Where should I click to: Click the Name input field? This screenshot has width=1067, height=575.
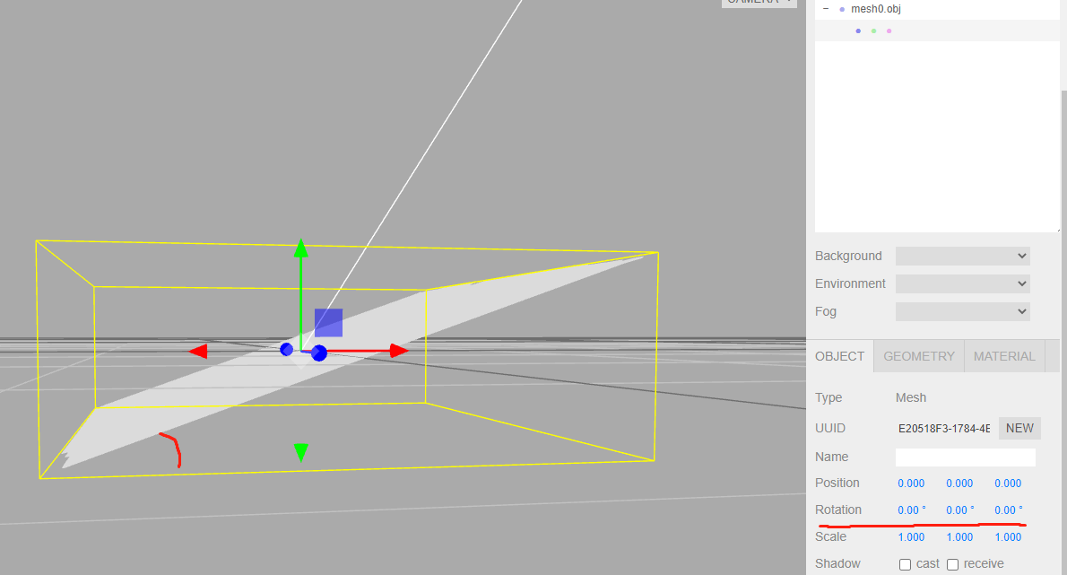coord(965,457)
